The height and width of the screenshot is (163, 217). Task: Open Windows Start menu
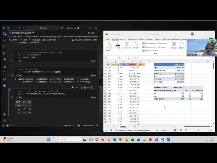[x=48, y=140]
